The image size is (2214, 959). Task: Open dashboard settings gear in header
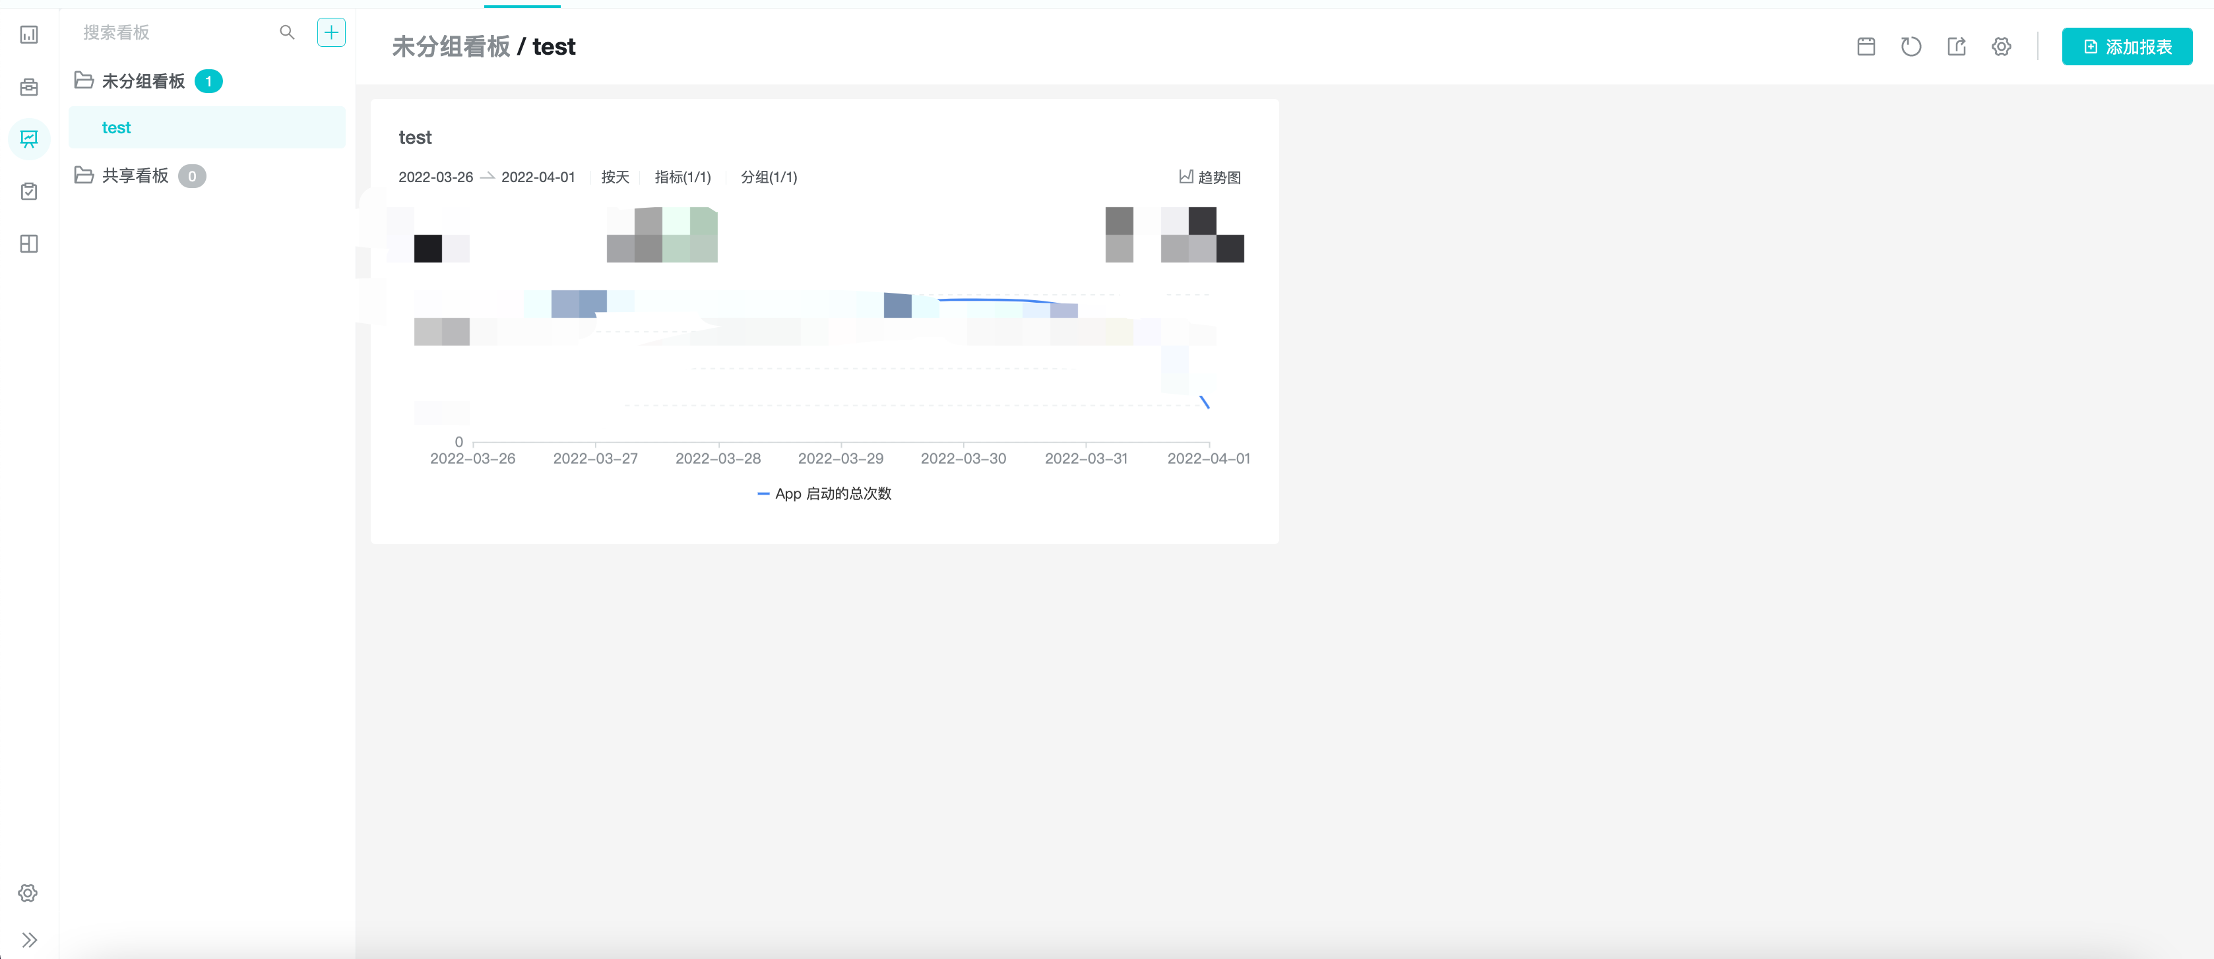2001,46
